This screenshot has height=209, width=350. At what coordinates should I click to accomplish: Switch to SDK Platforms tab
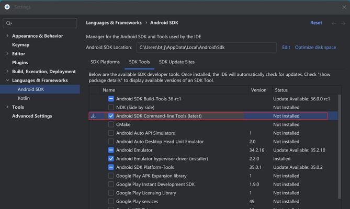pyautogui.click(x=105, y=62)
